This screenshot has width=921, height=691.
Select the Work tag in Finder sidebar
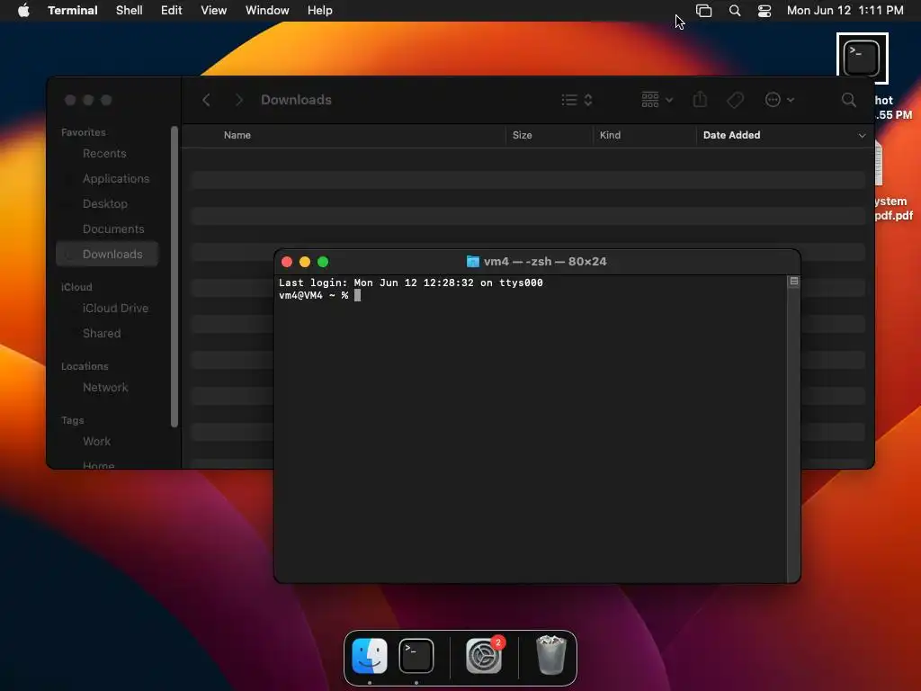coord(96,441)
